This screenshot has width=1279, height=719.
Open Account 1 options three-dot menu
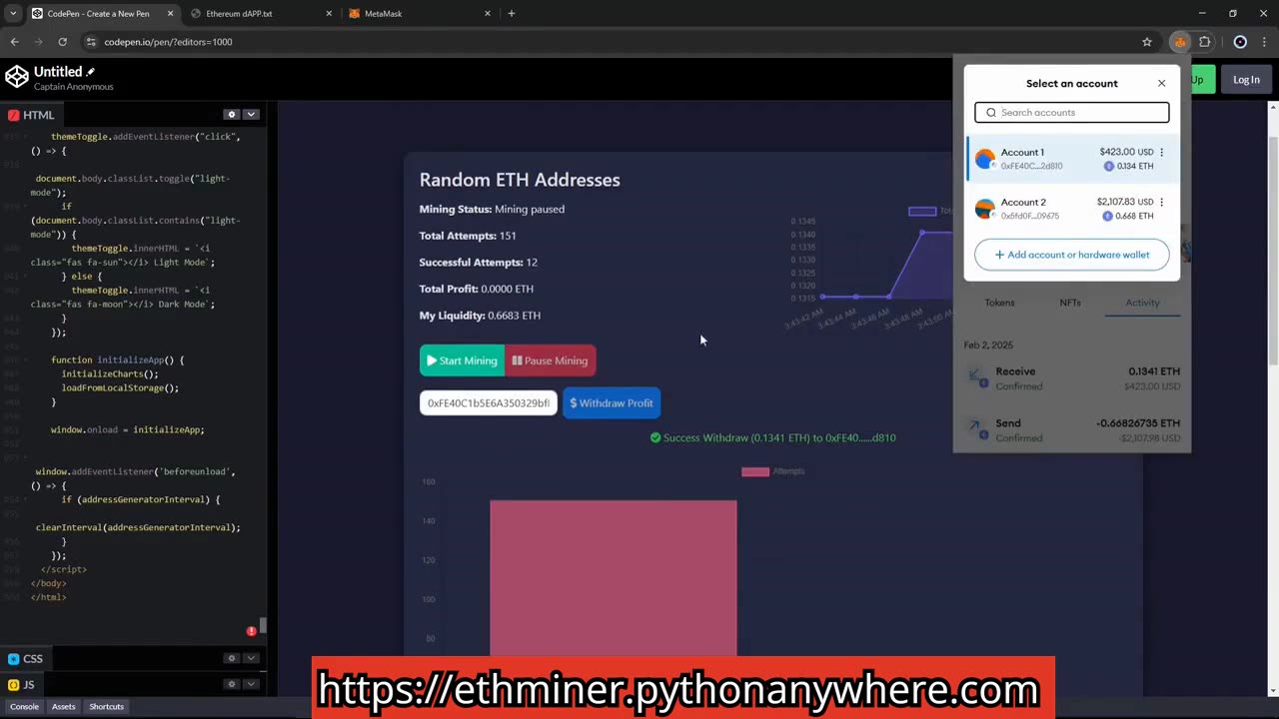click(x=1161, y=152)
